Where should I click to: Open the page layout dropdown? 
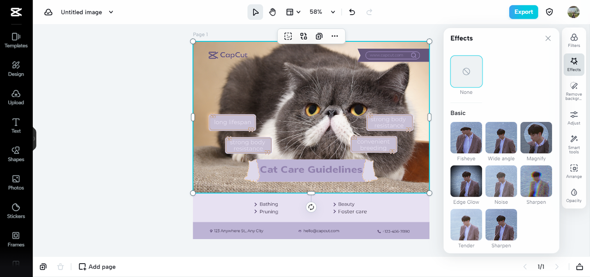(293, 12)
